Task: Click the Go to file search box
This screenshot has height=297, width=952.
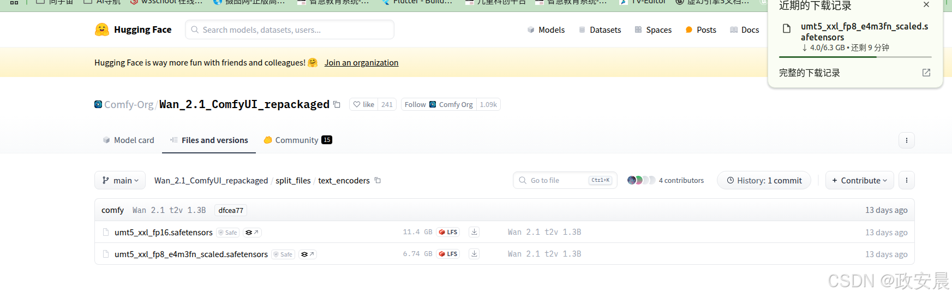Action: tap(565, 180)
